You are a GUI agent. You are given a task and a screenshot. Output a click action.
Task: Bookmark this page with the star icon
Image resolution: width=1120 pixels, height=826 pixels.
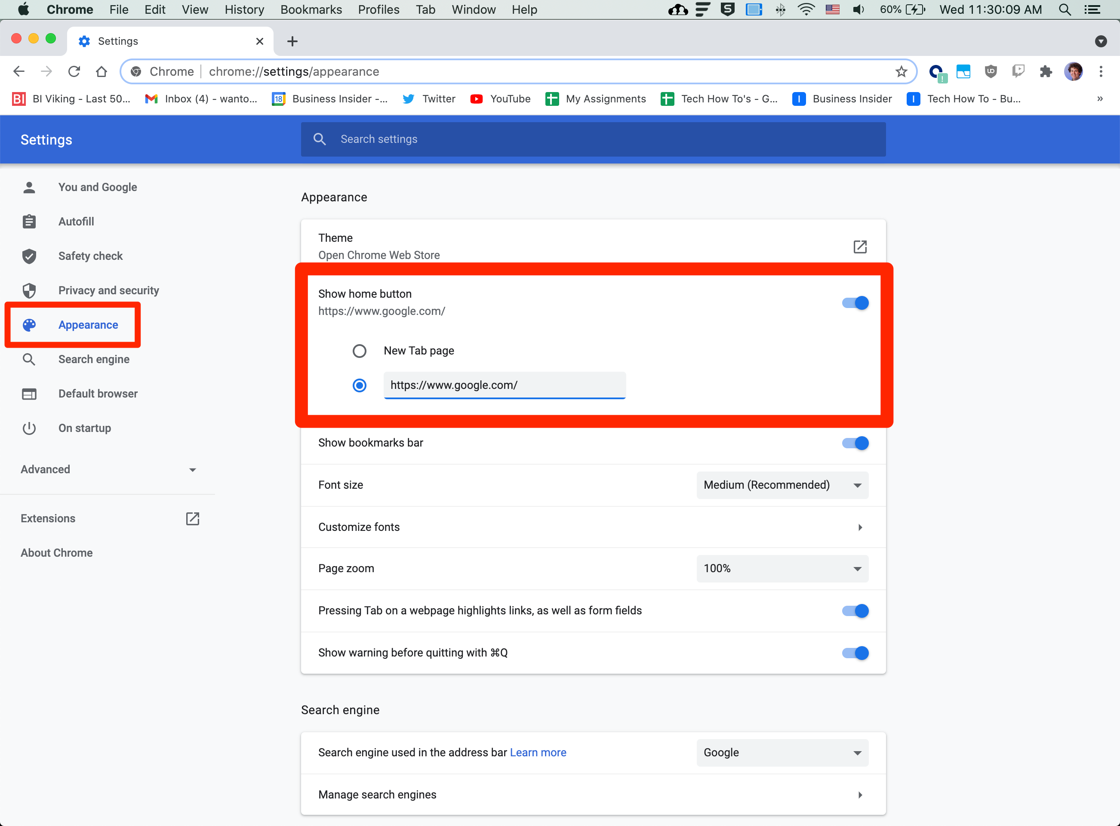(x=901, y=71)
